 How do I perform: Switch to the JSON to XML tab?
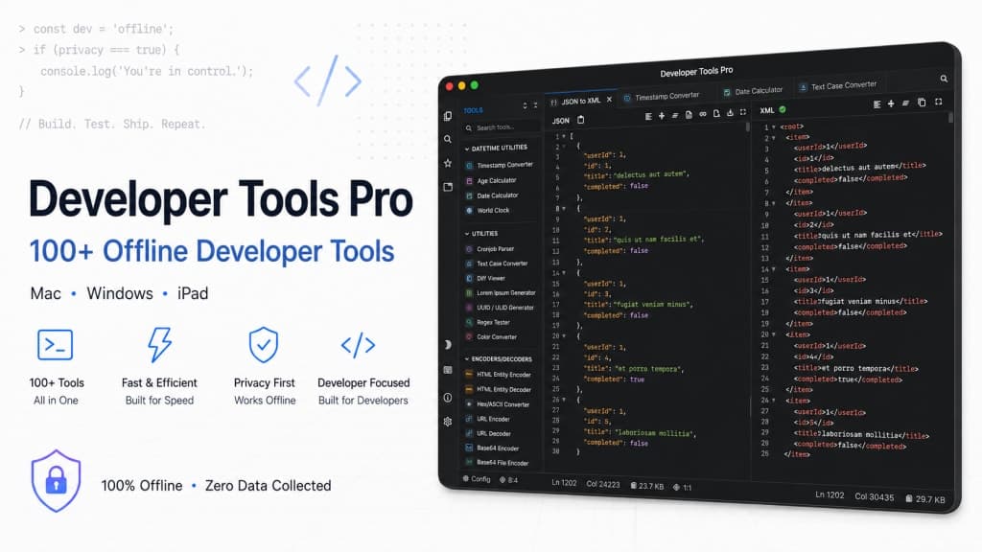(580, 101)
